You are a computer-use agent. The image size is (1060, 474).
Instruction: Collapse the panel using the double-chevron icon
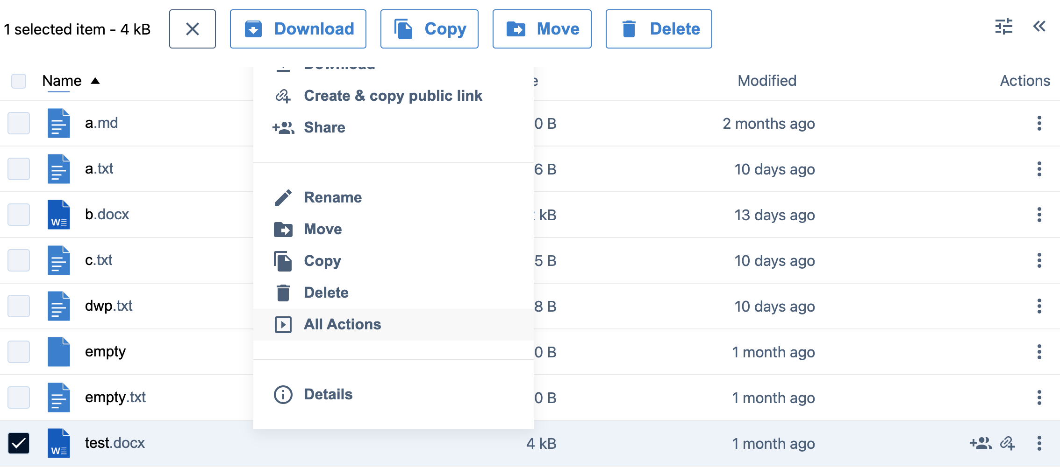tap(1039, 27)
